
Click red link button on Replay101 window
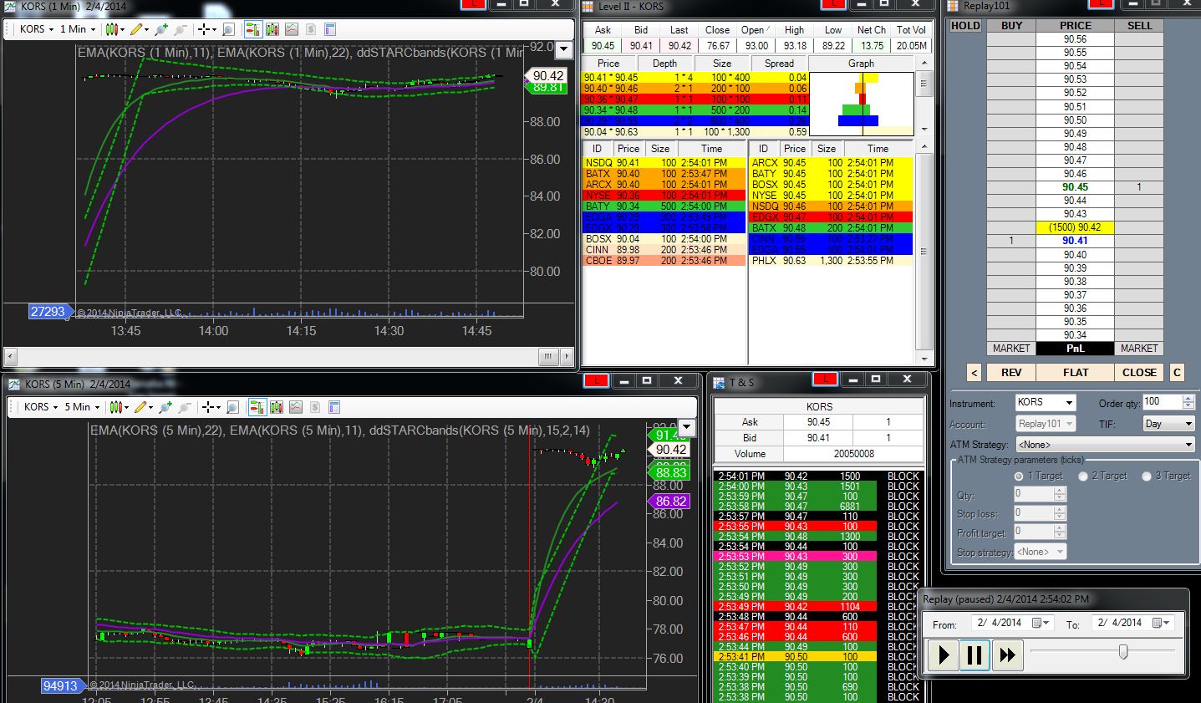pos(1102,4)
